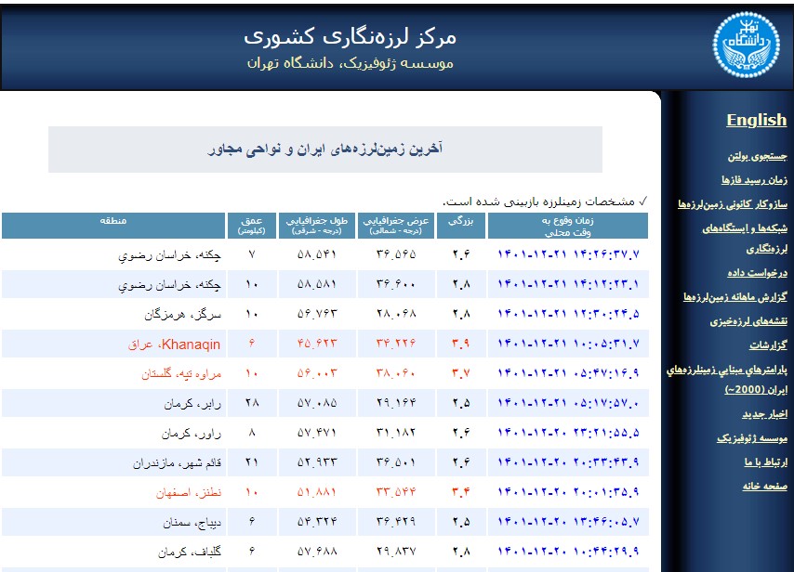The image size is (794, 572).
Task: Go to earthquake focal mechanisms (سازوکار کانونی) link
Action: [733, 202]
